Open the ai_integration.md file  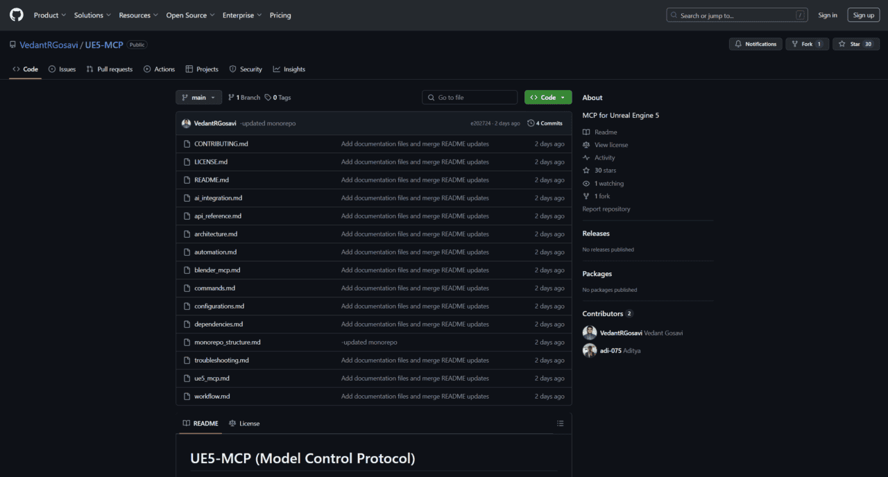(218, 198)
